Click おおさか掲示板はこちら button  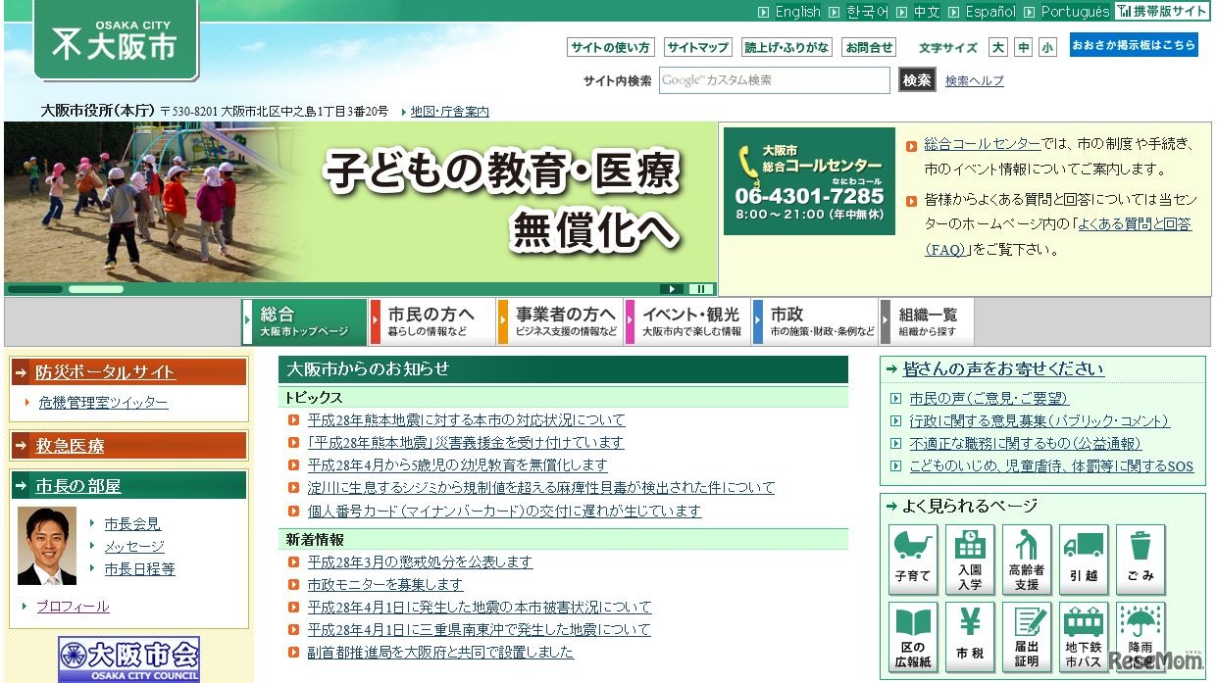coord(1134,45)
